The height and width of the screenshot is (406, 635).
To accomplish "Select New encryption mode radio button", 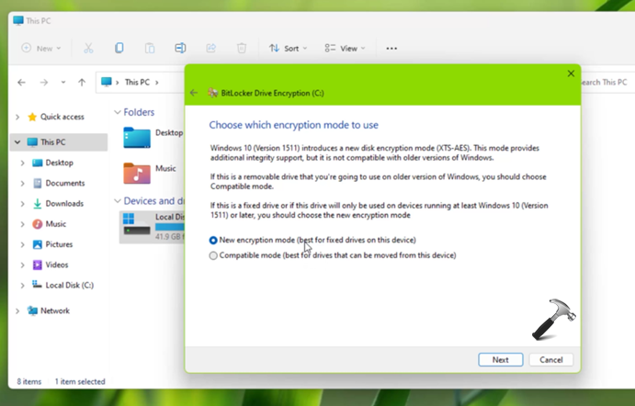I will [x=214, y=241].
